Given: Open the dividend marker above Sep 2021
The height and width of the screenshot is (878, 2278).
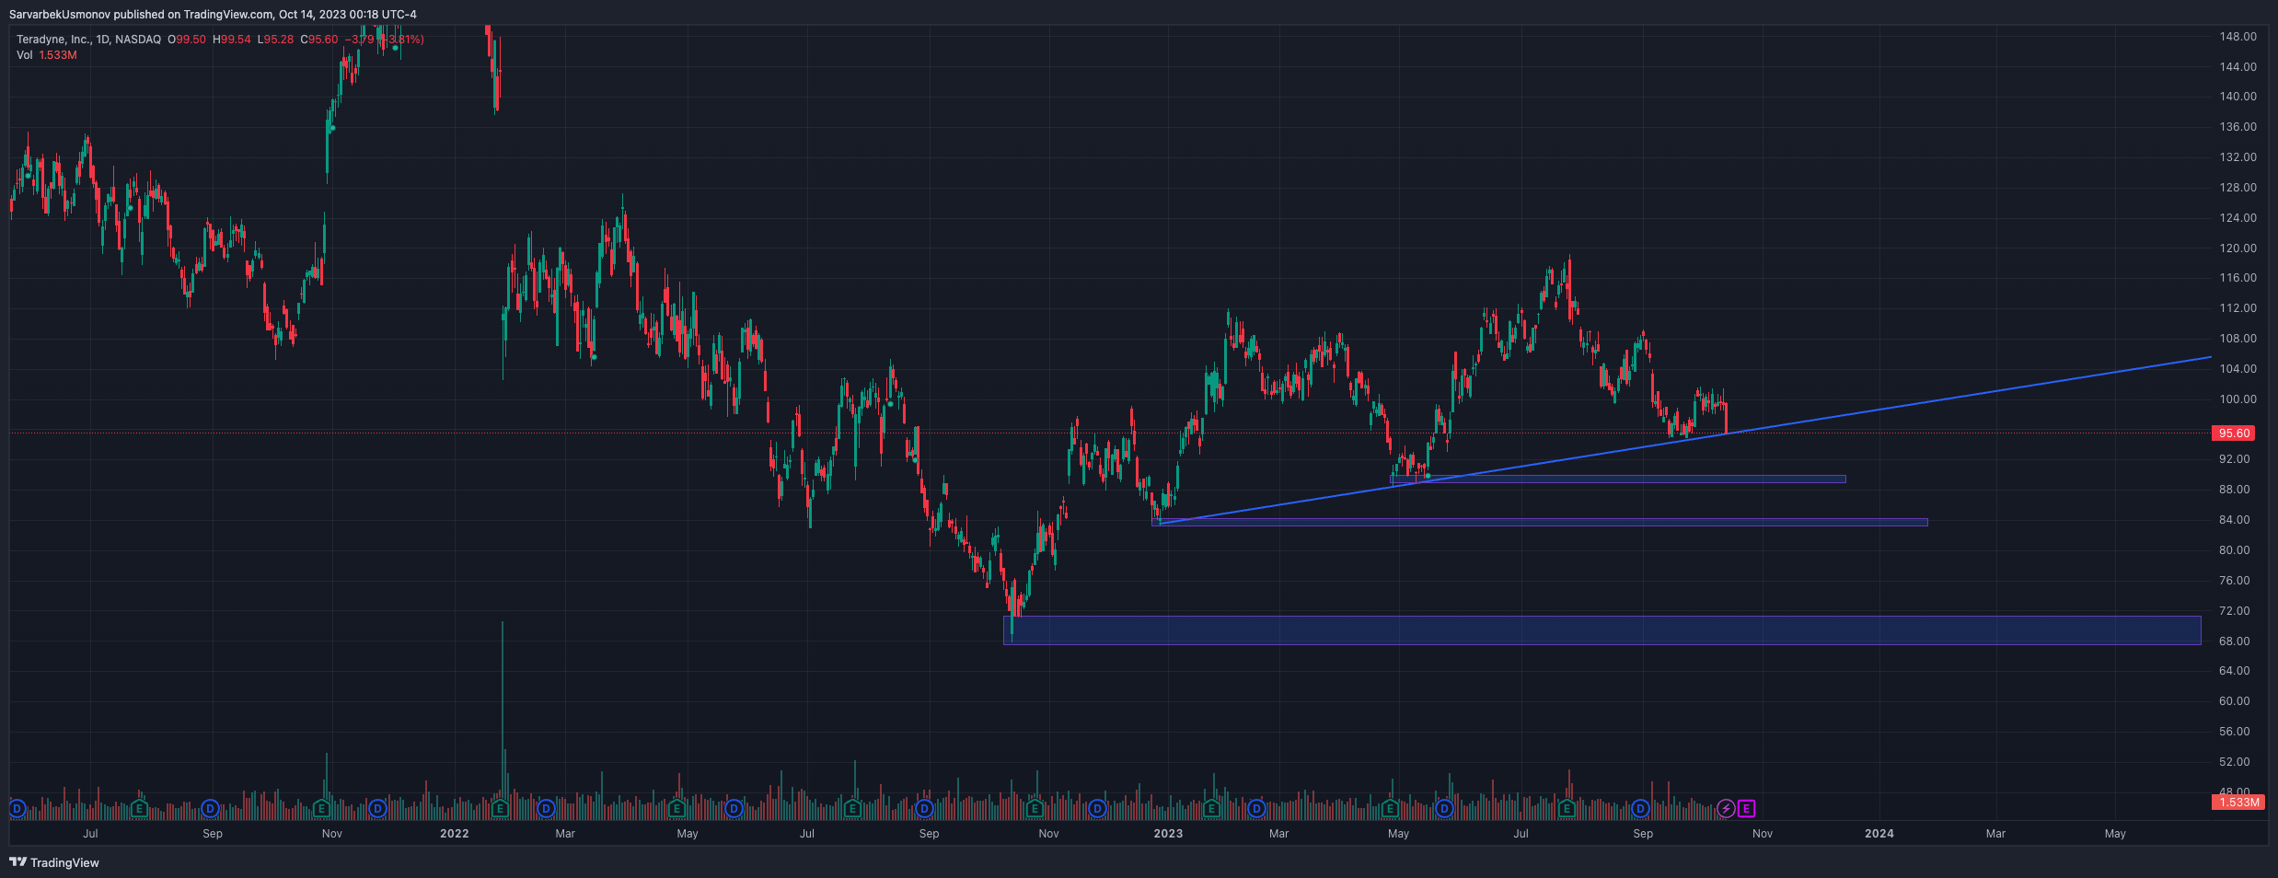Looking at the screenshot, I should coord(211,809).
